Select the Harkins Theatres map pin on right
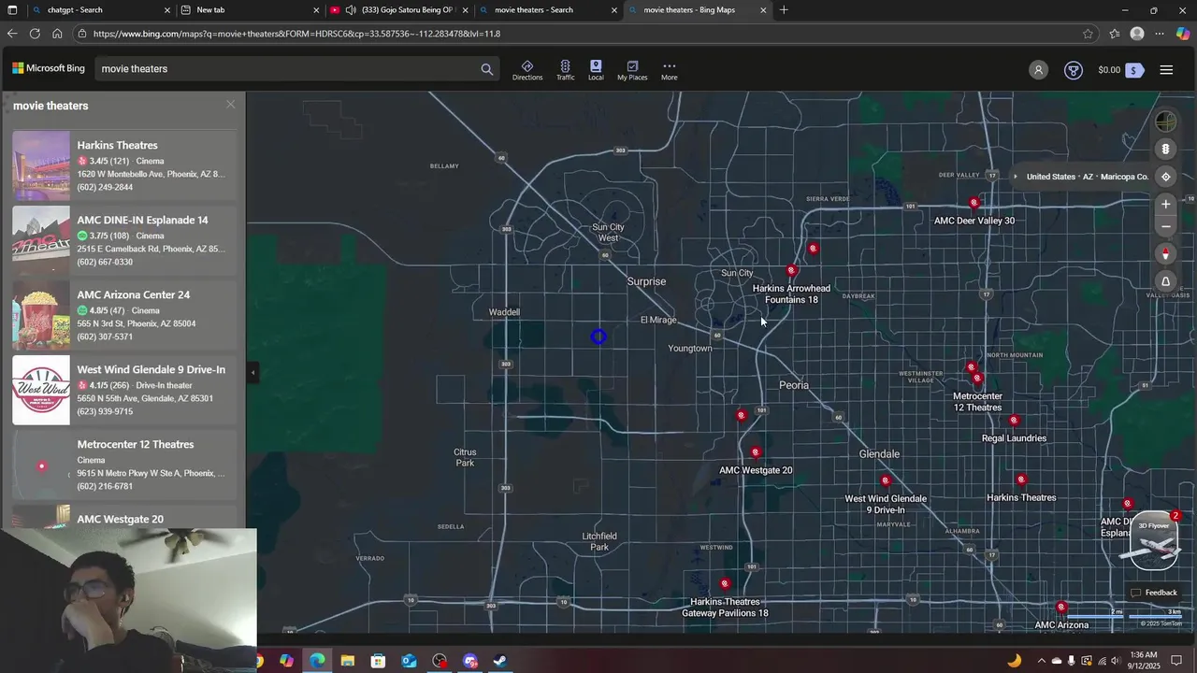The image size is (1197, 673). click(x=1021, y=480)
